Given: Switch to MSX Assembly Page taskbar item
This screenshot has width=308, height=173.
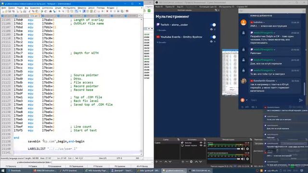Looking at the screenshot, I should point(96,171).
